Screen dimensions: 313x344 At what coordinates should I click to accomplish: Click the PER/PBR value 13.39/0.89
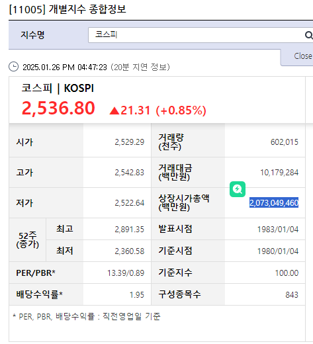(x=126, y=273)
